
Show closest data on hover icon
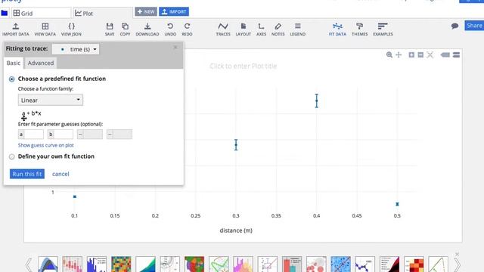(x=445, y=55)
